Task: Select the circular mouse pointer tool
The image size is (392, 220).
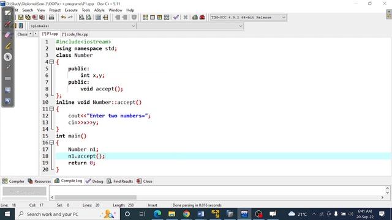Action: 8,57
